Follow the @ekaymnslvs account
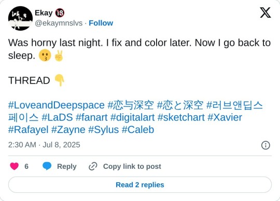The width and height of the screenshot is (280, 201). click(101, 23)
